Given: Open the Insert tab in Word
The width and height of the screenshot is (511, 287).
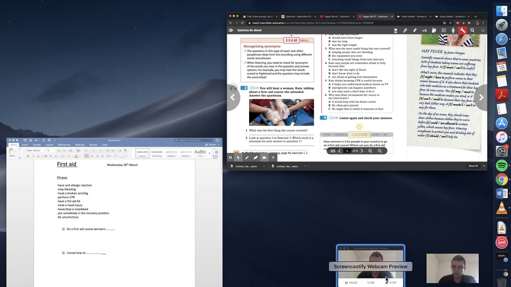Looking at the screenshot, I should pos(25,145).
